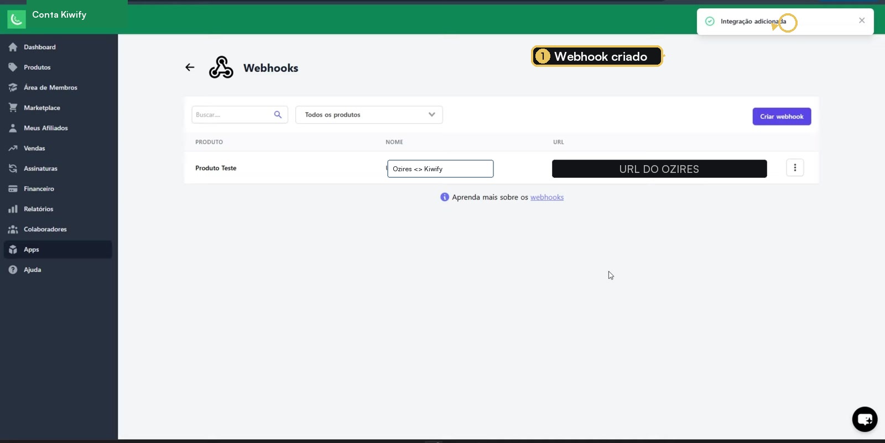Click the URL DO OZIRES cell
Image resolution: width=885 pixels, height=443 pixels.
659,169
